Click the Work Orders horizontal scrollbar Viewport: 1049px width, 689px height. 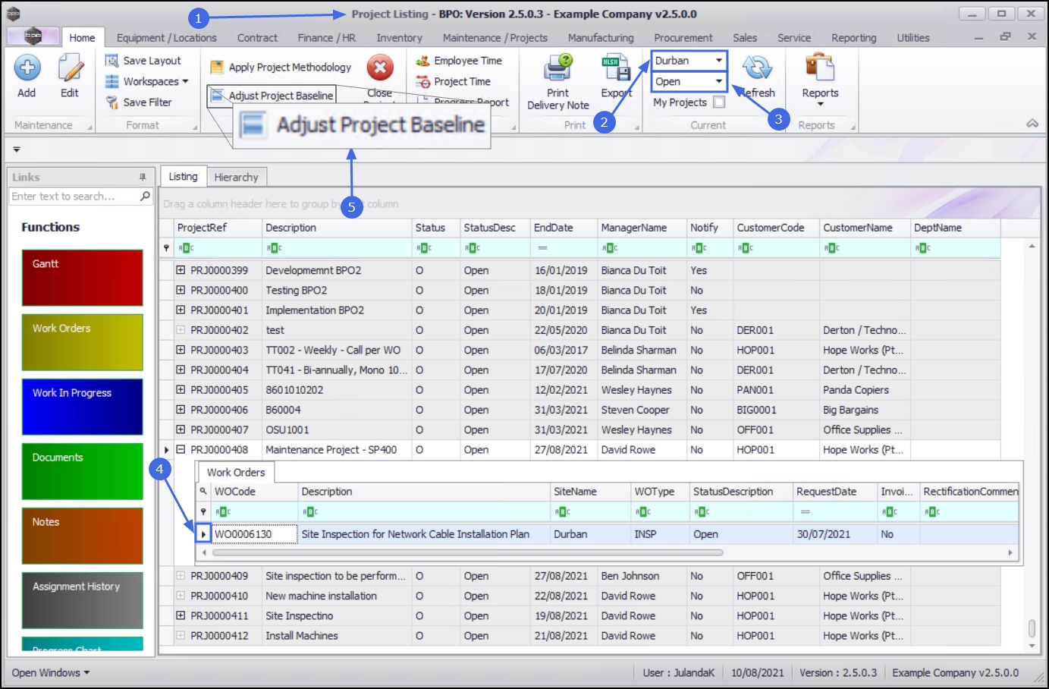tap(466, 552)
